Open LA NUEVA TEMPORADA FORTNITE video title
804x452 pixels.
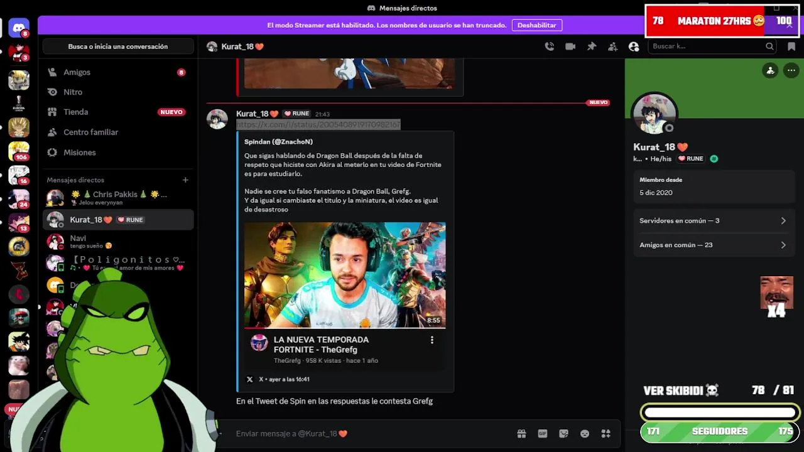(x=321, y=345)
